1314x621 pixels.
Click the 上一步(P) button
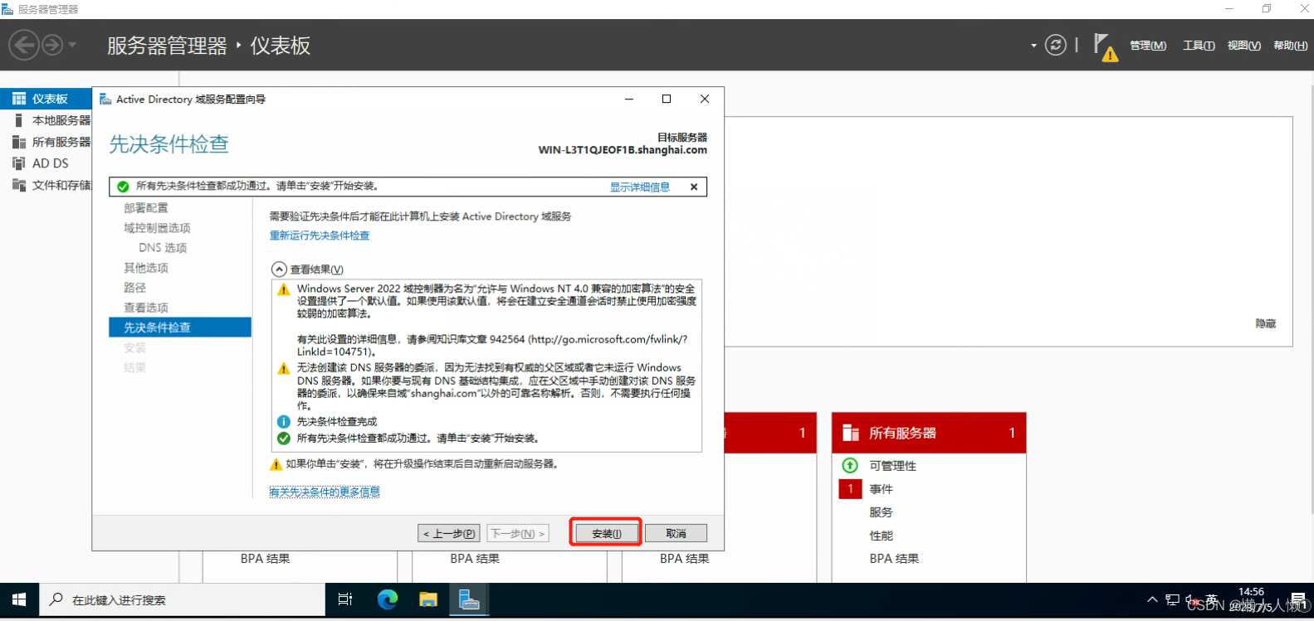click(x=448, y=533)
